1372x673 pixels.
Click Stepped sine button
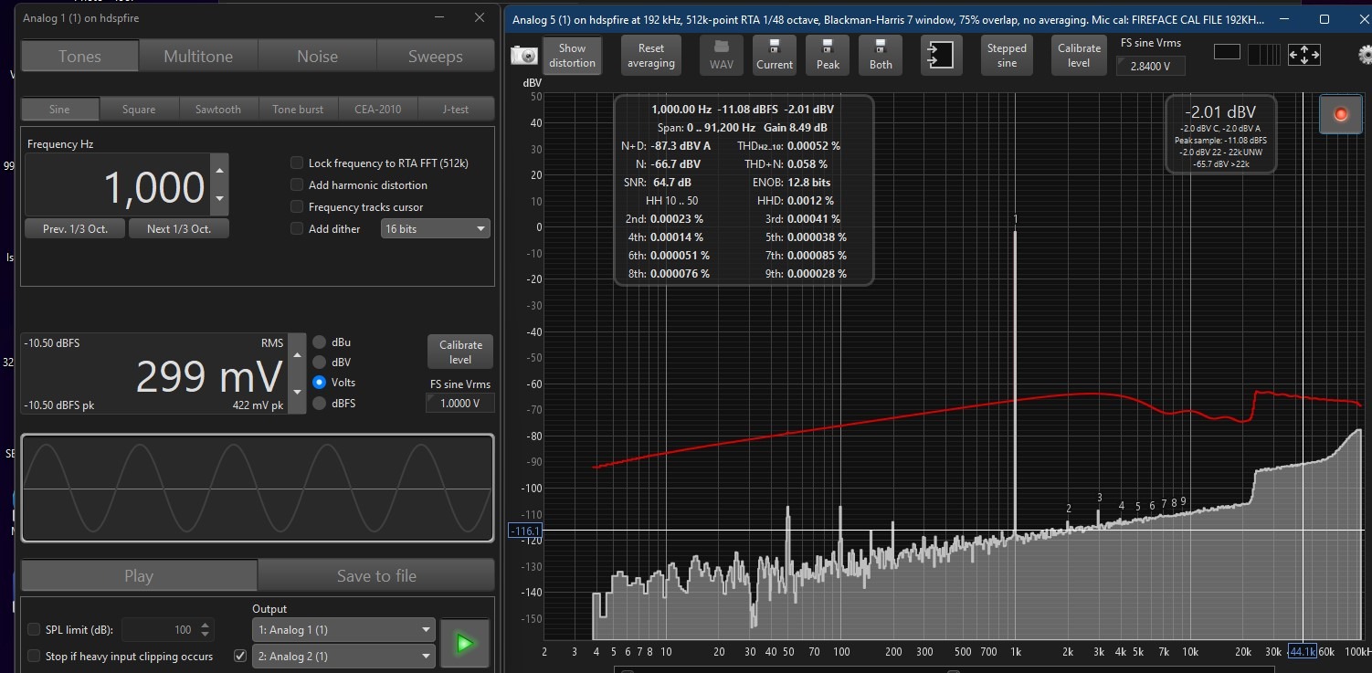pos(1007,55)
